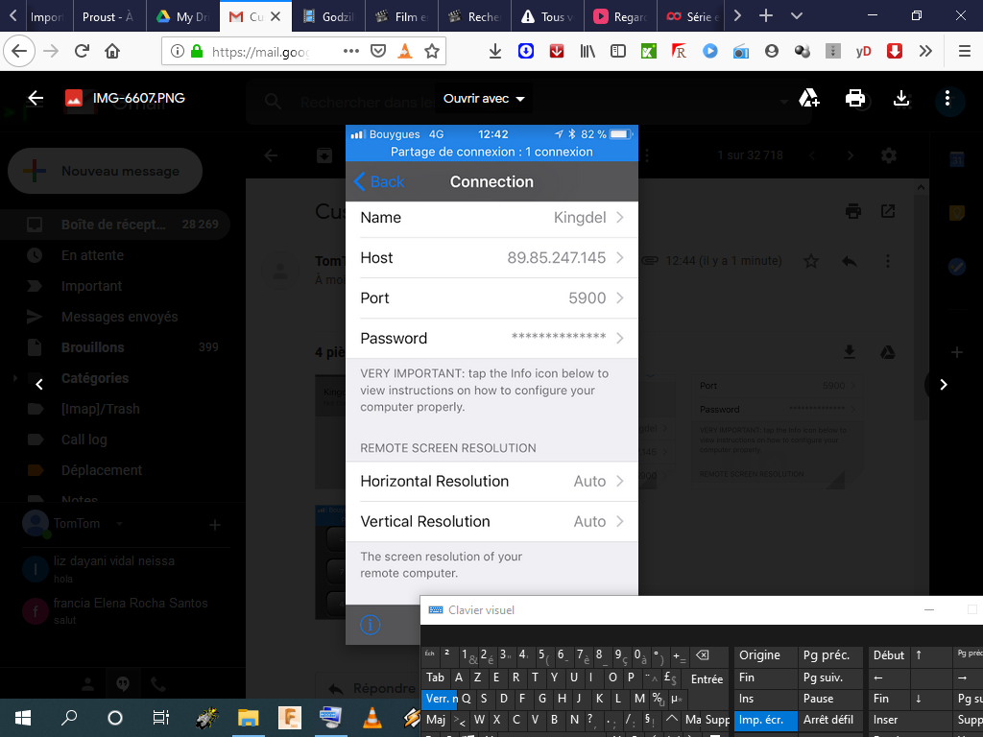Reply using the arrow icon
This screenshot has height=737, width=983.
pyautogui.click(x=850, y=261)
